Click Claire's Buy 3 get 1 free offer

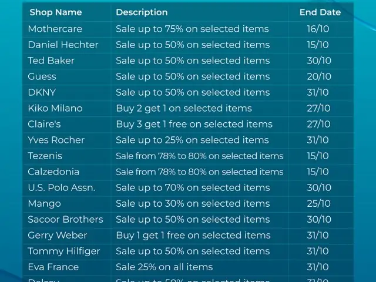pyautogui.click(x=194, y=124)
